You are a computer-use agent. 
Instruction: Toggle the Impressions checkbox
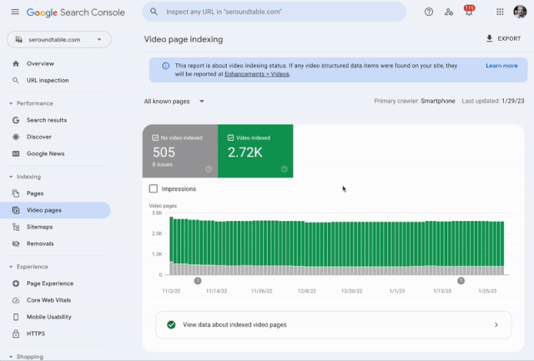pos(154,188)
